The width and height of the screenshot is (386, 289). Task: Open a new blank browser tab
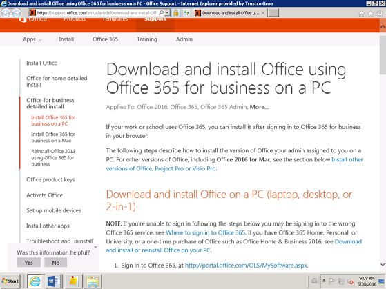[273, 12]
